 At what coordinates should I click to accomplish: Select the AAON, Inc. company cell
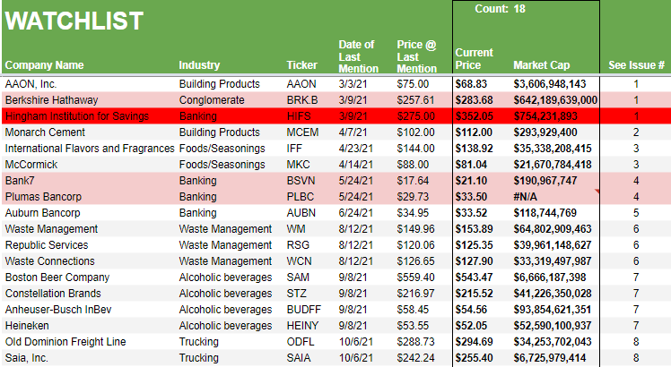30,84
